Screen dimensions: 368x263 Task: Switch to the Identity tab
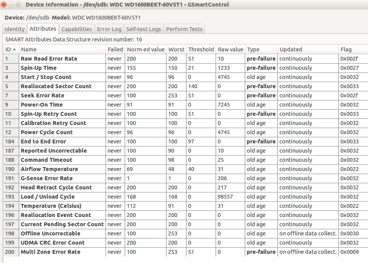click(x=15, y=29)
